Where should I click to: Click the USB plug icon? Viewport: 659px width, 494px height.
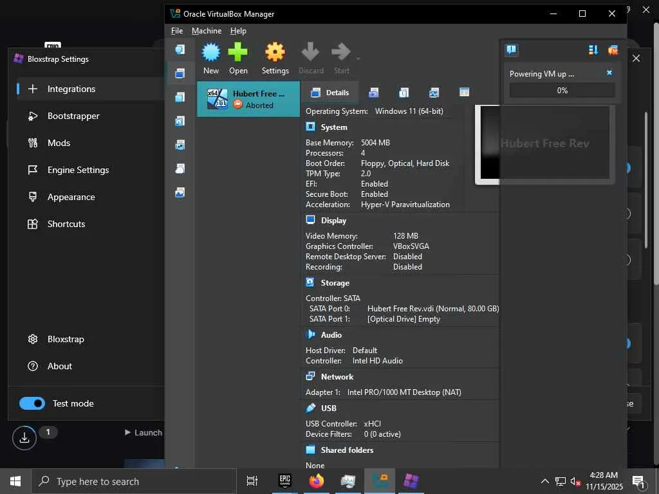point(311,407)
